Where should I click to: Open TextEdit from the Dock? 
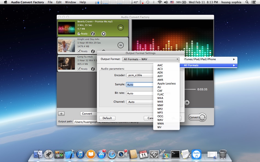186,154
